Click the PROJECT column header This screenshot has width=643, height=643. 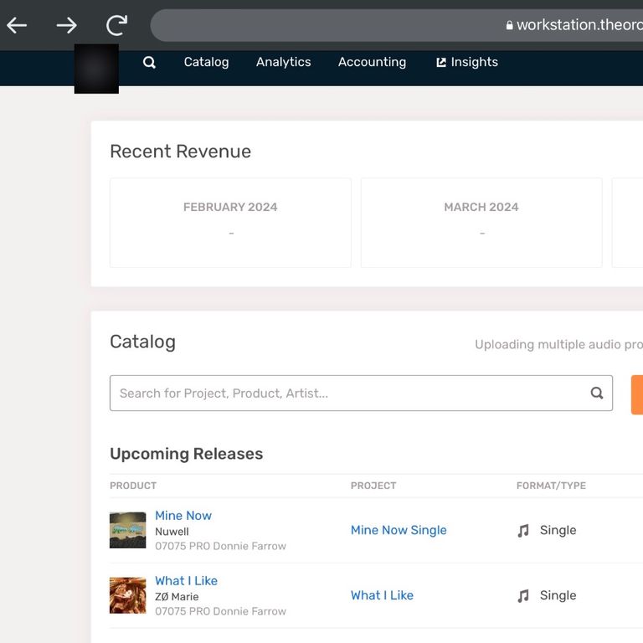point(373,486)
